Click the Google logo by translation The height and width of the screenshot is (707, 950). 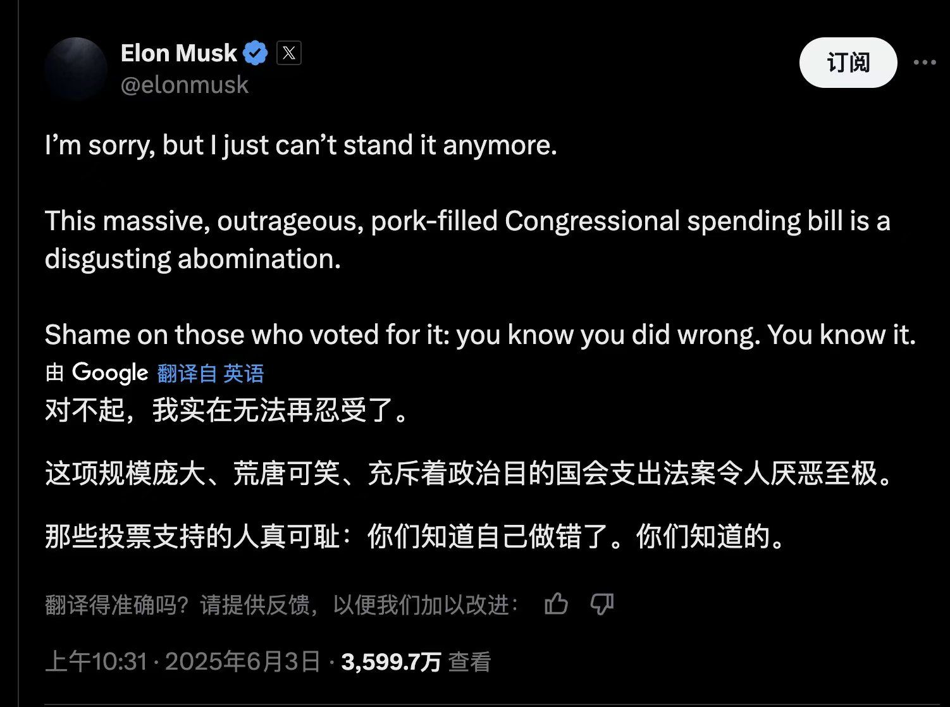109,372
